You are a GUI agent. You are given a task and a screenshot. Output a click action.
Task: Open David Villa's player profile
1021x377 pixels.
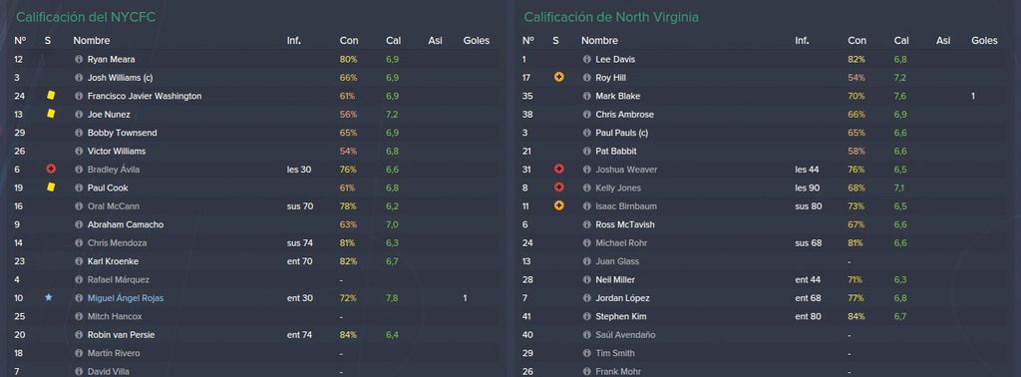(x=110, y=371)
